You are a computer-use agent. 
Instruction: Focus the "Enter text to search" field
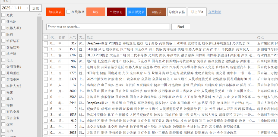click(108, 27)
